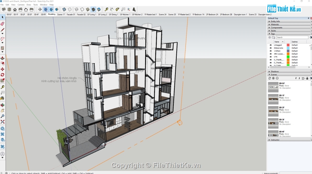
Task: Switch to Iso view icon
Action: point(4,9)
